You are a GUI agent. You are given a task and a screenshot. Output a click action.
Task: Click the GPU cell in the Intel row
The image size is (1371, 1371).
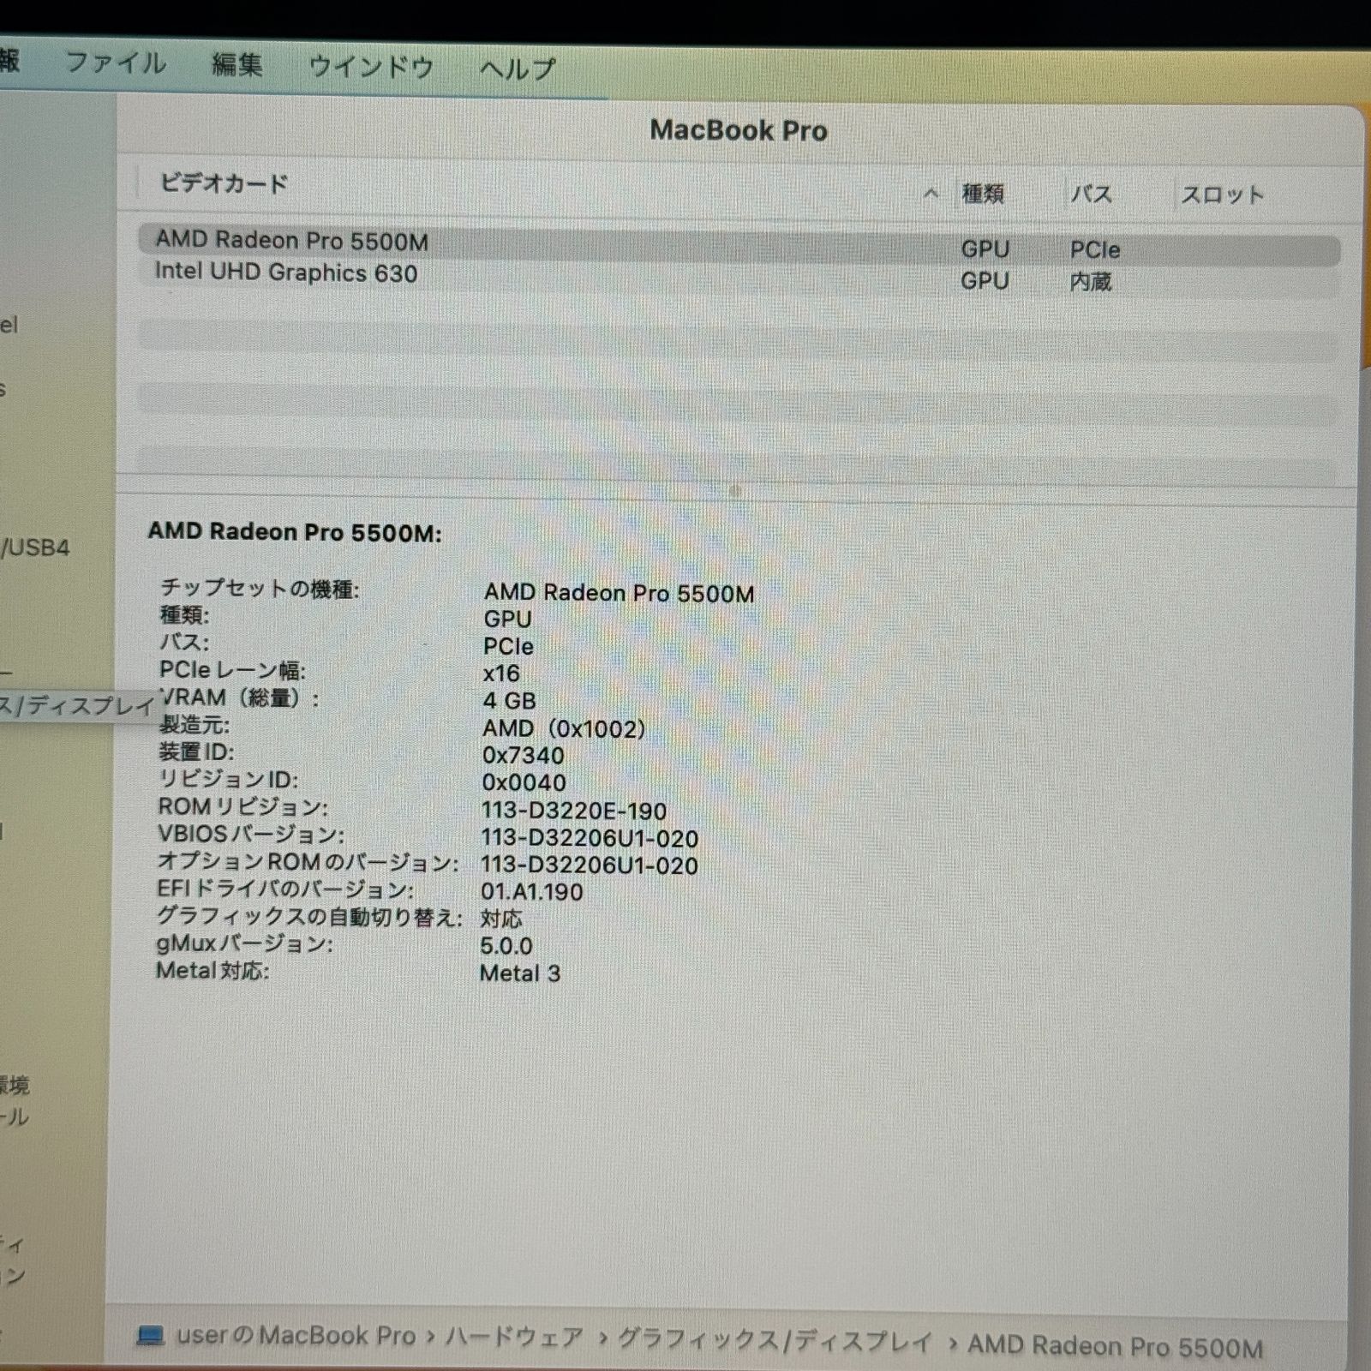point(985,281)
